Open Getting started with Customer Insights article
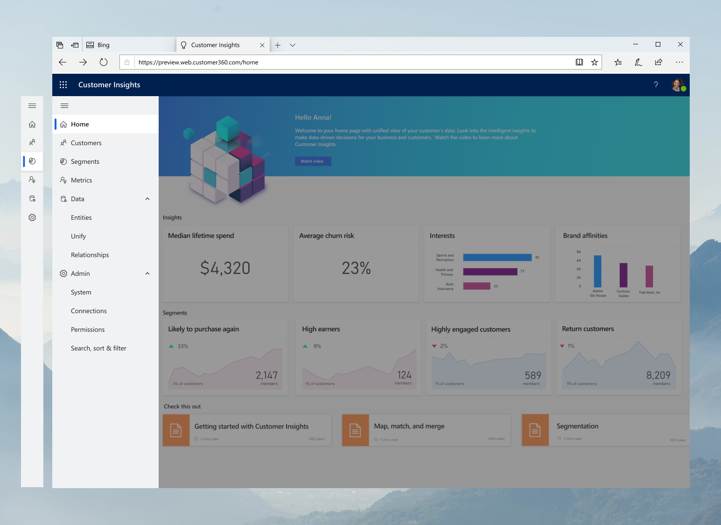 [247, 430]
